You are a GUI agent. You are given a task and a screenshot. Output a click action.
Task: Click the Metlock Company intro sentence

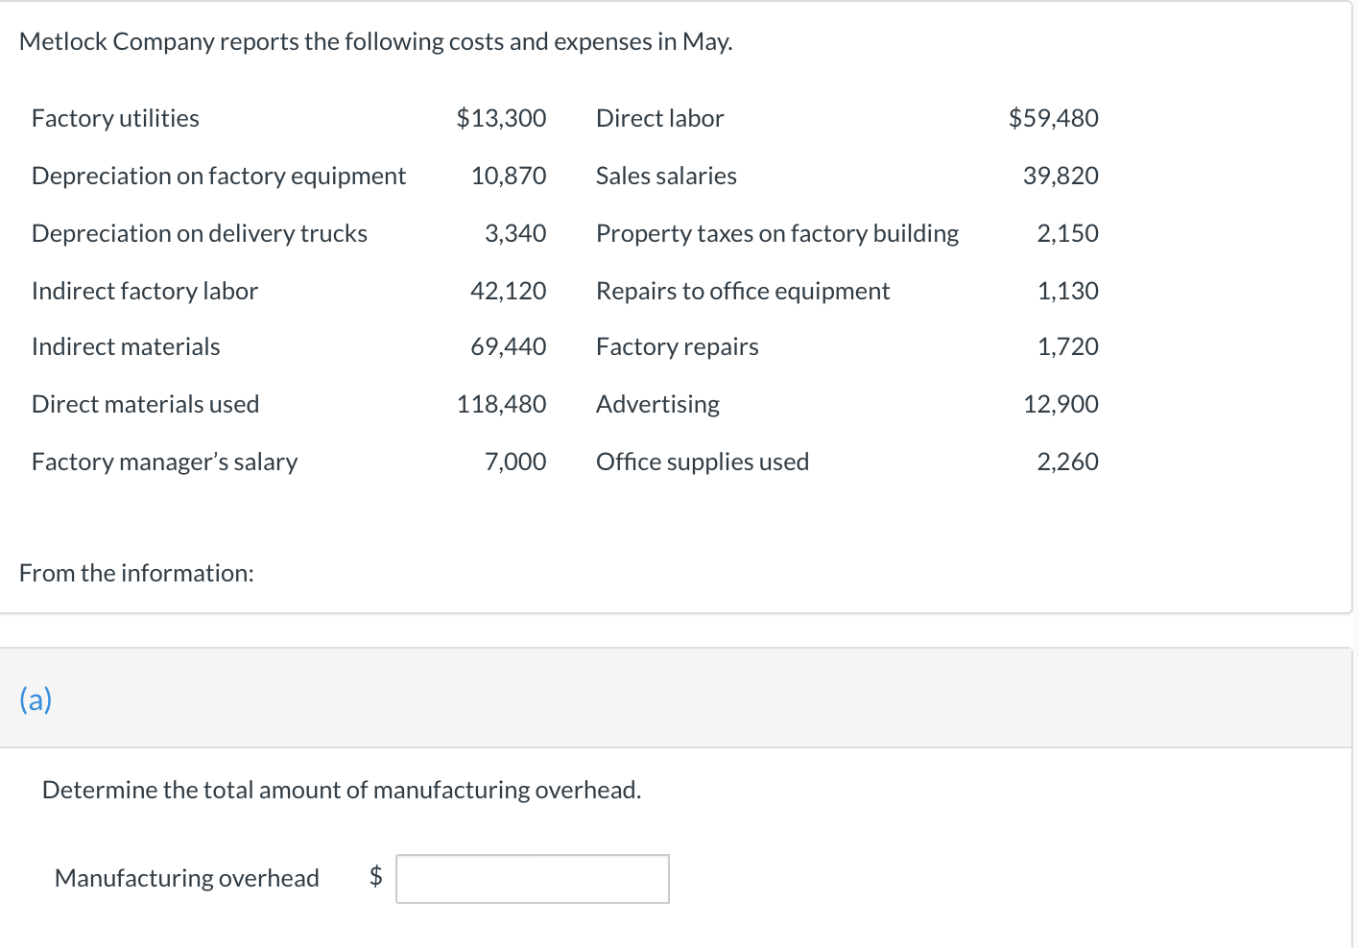tap(376, 41)
